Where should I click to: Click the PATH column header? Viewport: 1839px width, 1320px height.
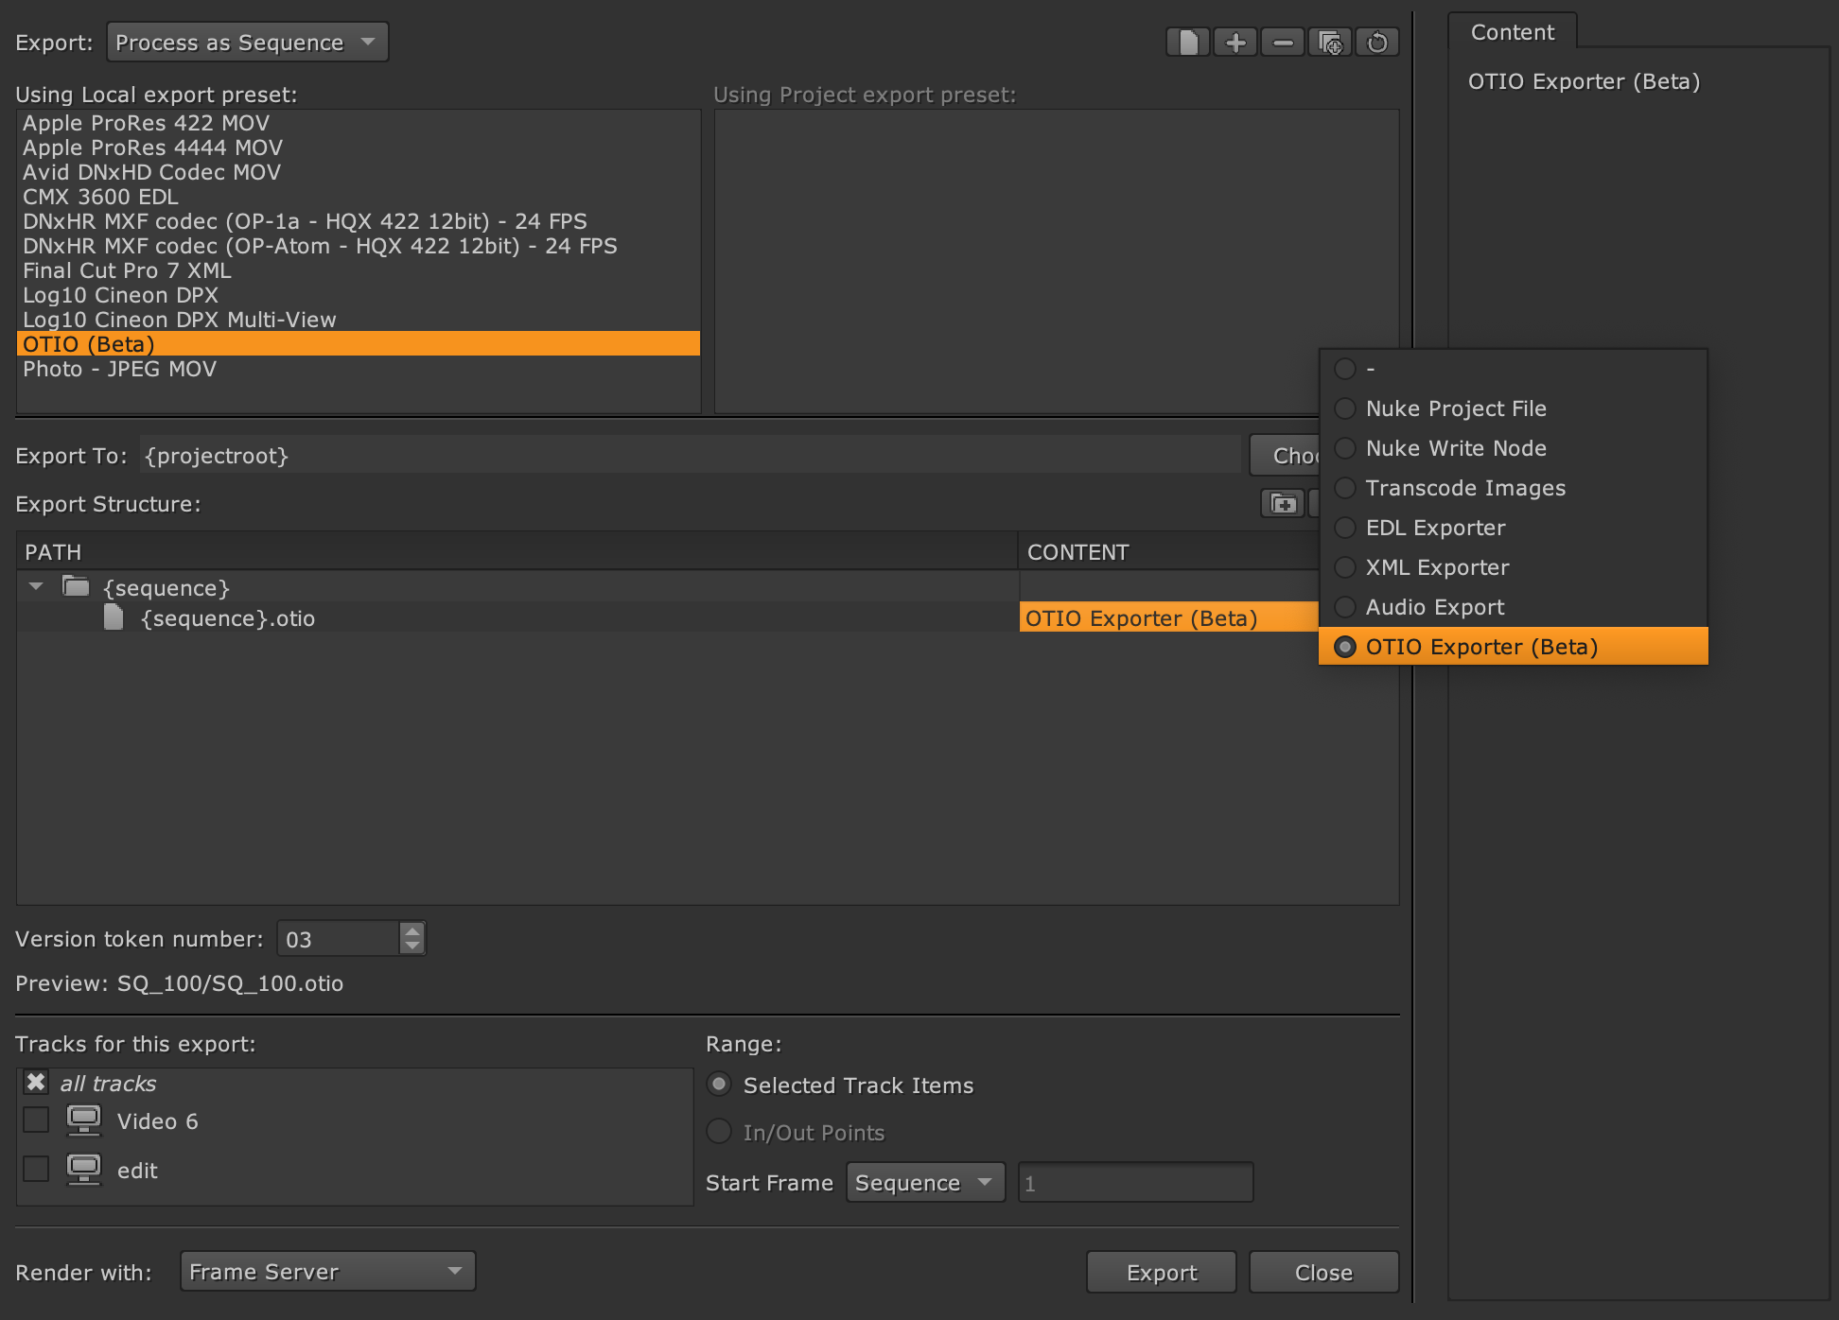(x=517, y=551)
